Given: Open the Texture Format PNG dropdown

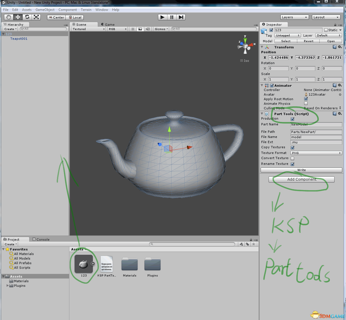Looking at the screenshot, I should coord(316,153).
